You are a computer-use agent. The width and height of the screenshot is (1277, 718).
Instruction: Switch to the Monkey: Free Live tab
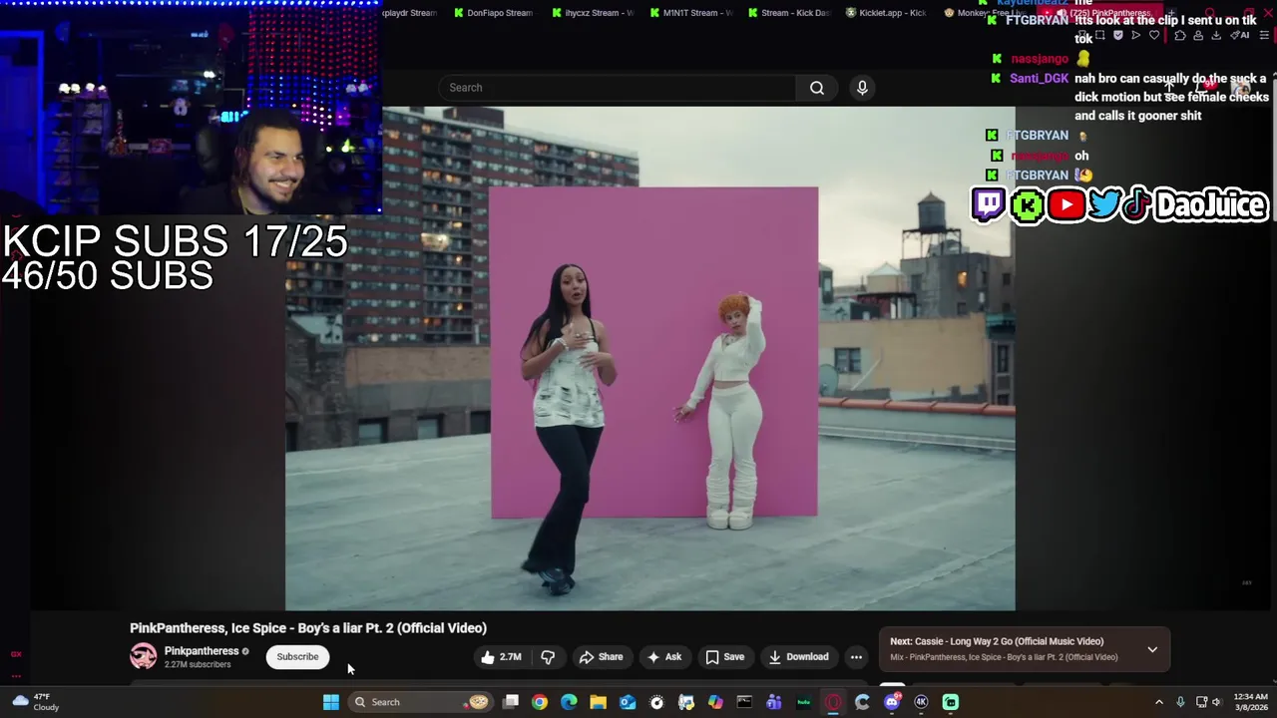(983, 13)
